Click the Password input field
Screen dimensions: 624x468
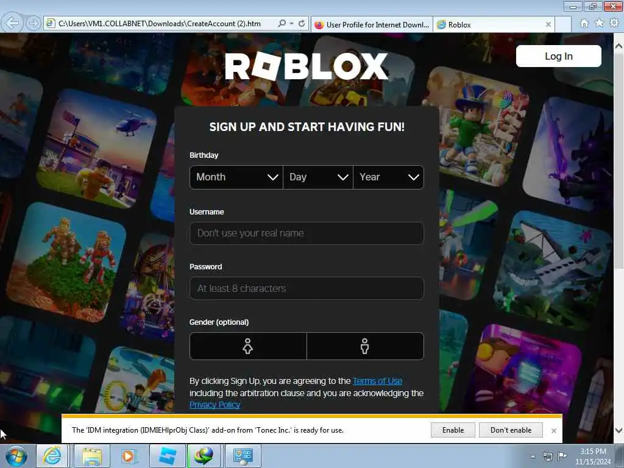click(x=307, y=288)
